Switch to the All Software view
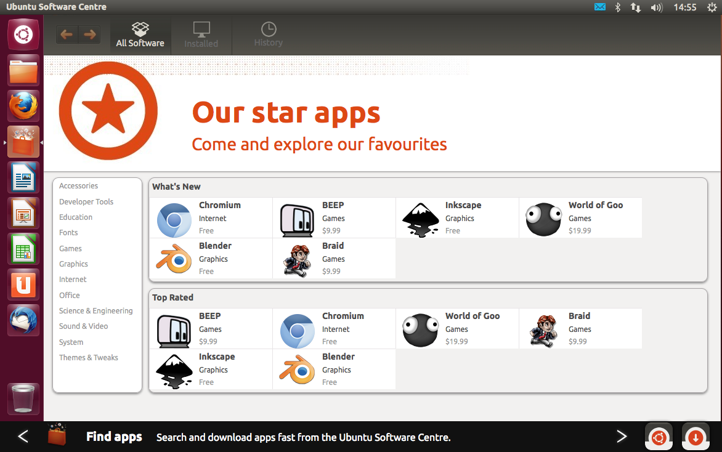The height and width of the screenshot is (452, 722). (140, 36)
